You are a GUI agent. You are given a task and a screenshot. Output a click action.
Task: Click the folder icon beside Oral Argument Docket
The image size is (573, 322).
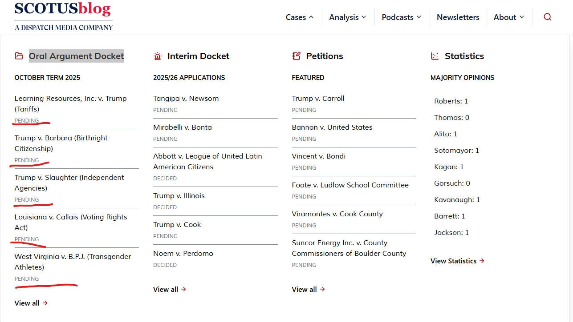coord(19,56)
